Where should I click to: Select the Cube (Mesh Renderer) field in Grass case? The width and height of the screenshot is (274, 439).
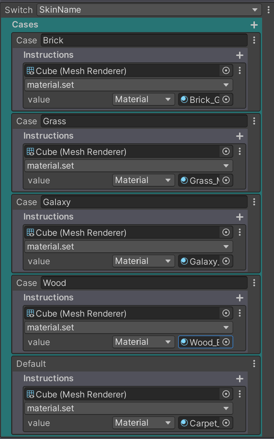click(x=123, y=152)
